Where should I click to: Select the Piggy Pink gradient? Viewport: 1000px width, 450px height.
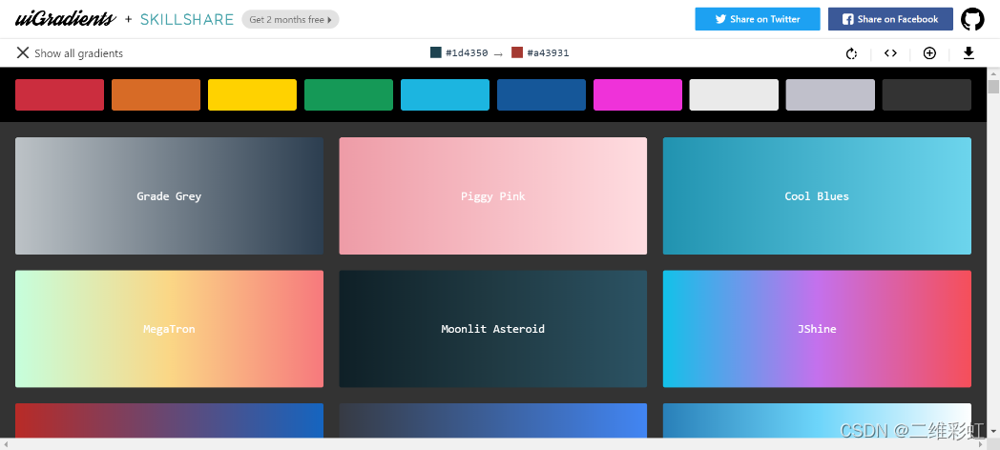[493, 195]
